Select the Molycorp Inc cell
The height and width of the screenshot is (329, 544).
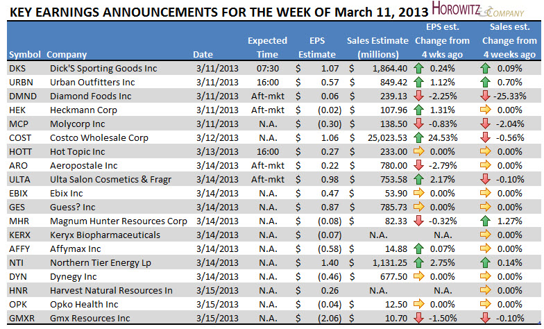click(78, 124)
